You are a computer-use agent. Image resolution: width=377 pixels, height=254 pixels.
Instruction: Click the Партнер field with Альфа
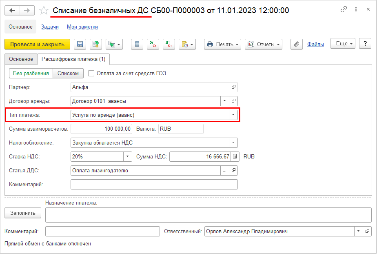pos(150,87)
